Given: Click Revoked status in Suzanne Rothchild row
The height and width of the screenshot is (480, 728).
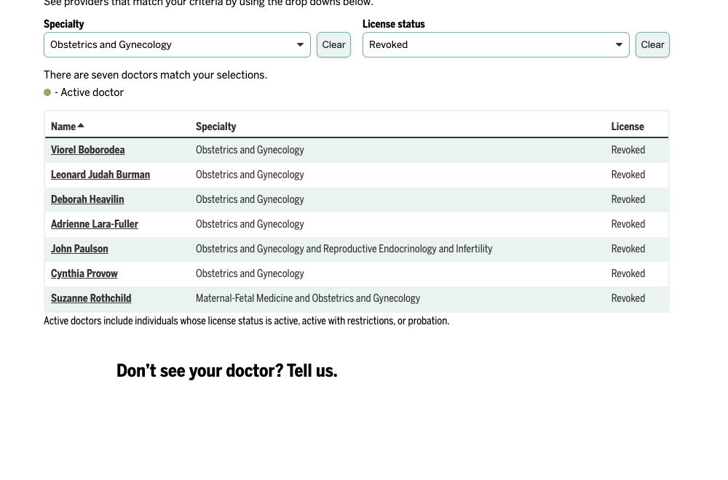Looking at the screenshot, I should [x=628, y=298].
